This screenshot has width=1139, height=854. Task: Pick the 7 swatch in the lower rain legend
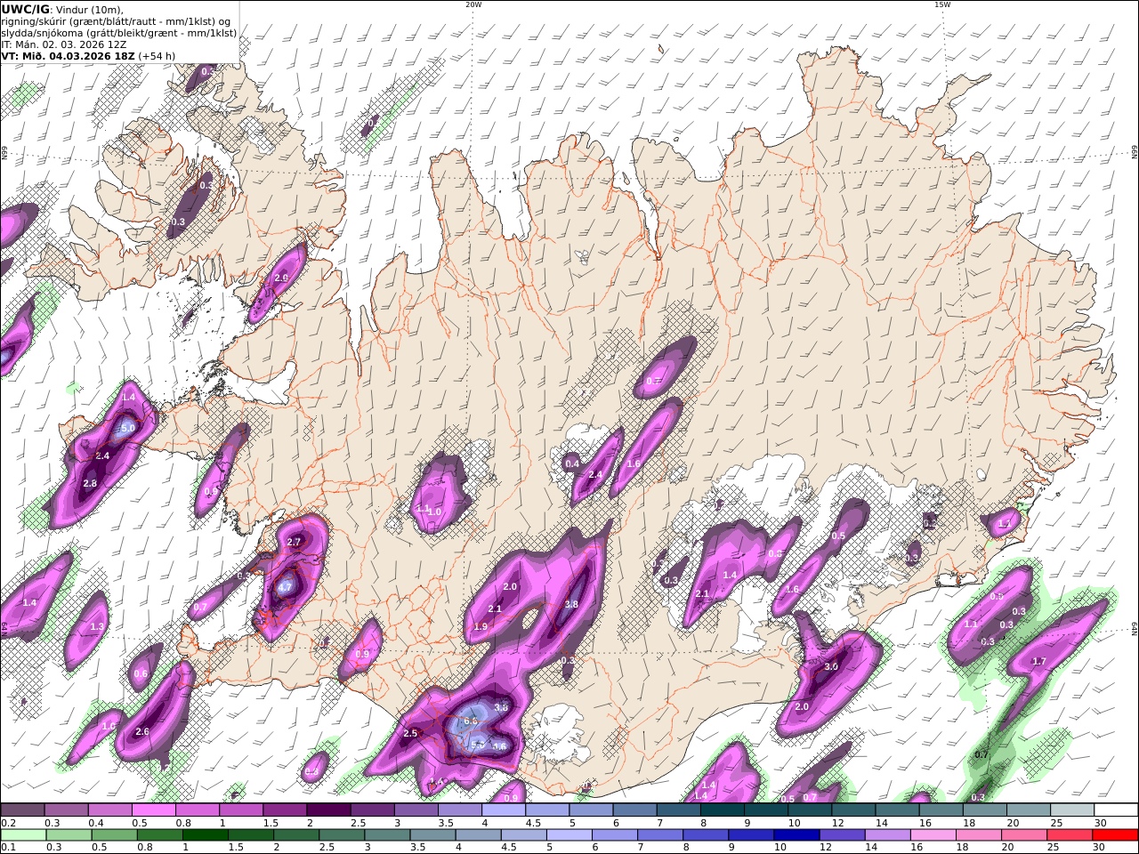coord(660,835)
